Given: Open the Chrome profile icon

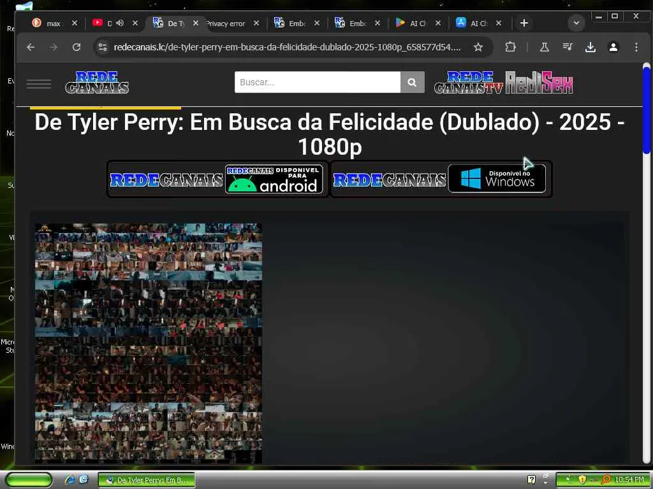Looking at the screenshot, I should [613, 47].
